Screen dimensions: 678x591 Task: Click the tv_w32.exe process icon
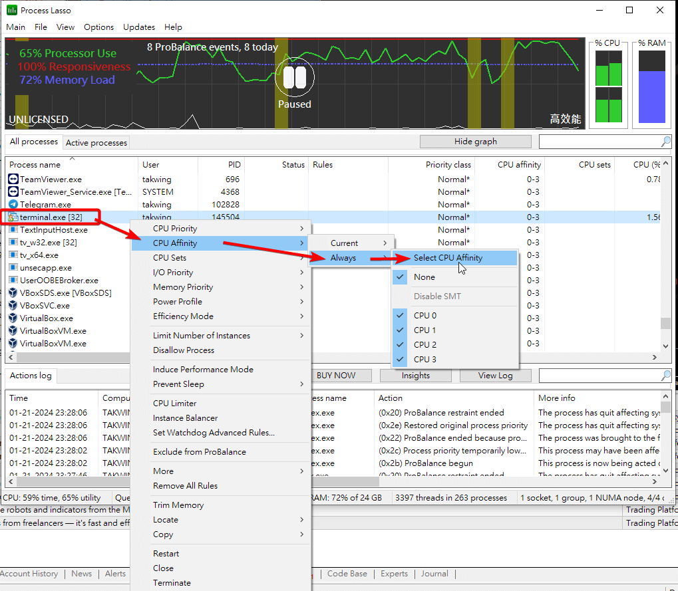(x=13, y=243)
